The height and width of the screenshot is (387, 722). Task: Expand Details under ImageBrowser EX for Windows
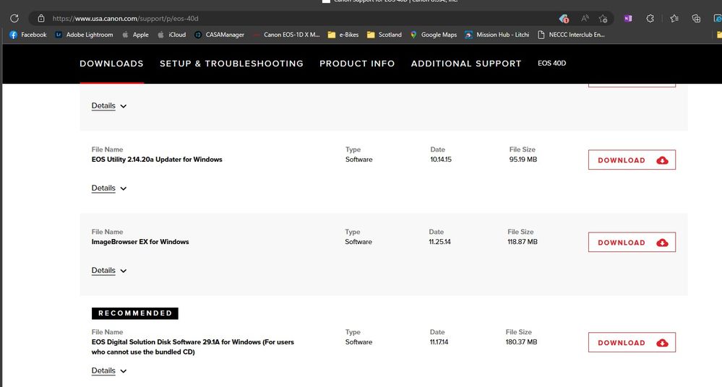pyautogui.click(x=108, y=270)
